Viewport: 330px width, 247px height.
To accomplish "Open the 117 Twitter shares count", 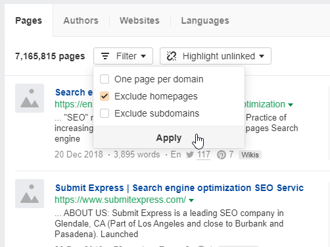I will [x=204, y=155].
